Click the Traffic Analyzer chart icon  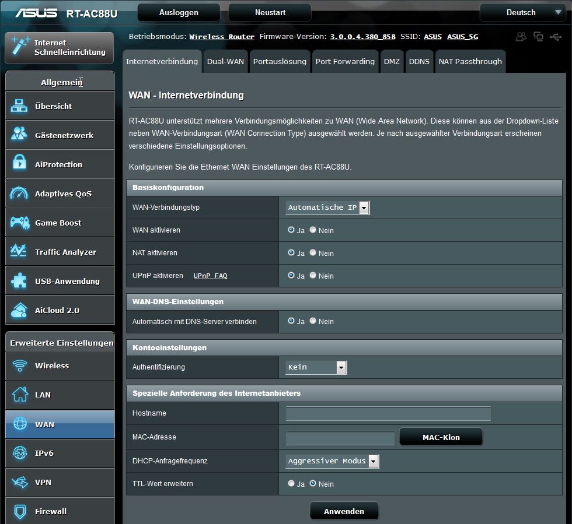coord(19,251)
